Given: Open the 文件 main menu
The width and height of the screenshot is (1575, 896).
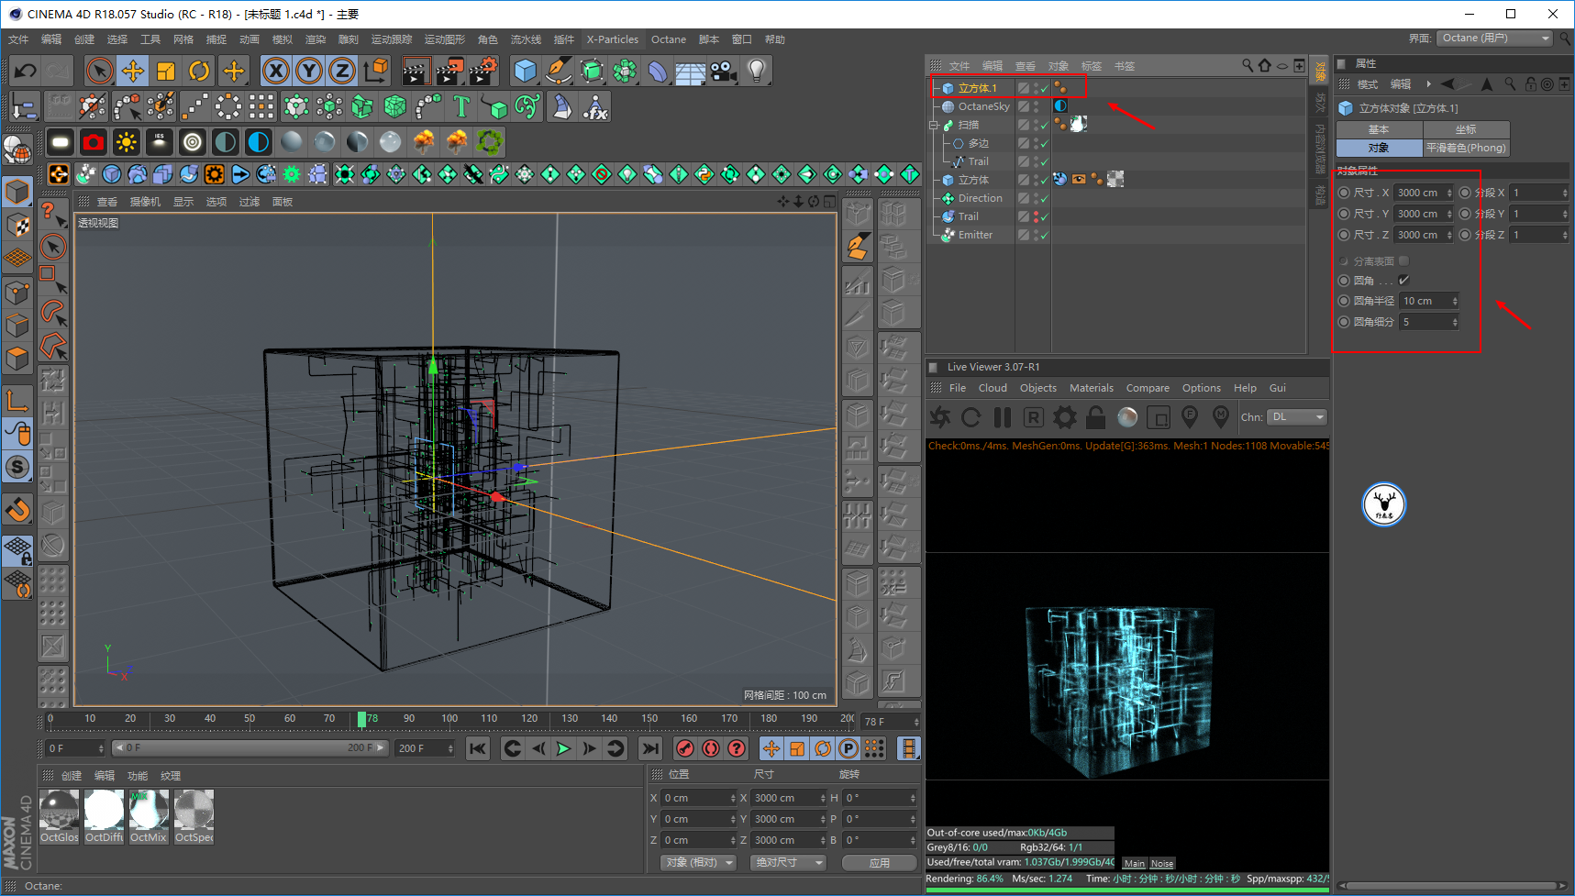Looking at the screenshot, I should point(18,39).
